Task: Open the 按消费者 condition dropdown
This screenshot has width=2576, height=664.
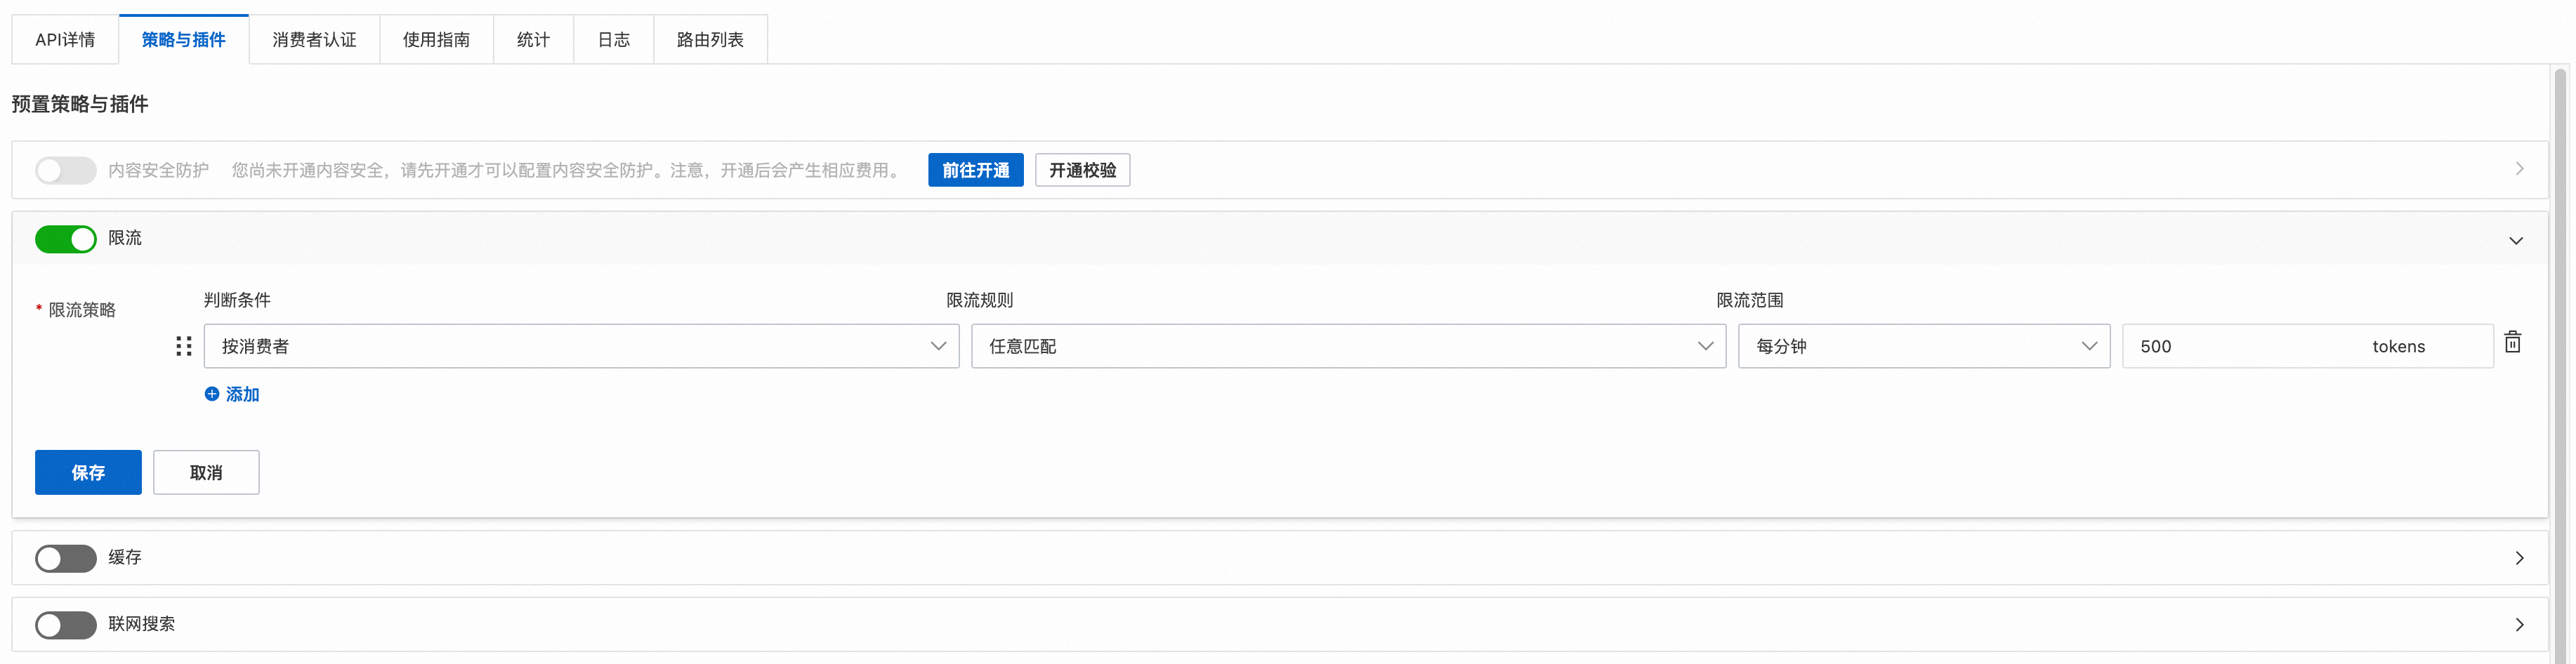Action: pyautogui.click(x=581, y=346)
